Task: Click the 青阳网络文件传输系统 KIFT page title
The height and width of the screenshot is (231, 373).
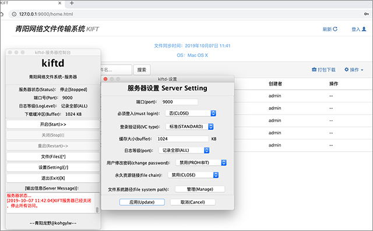Action: tap(57, 29)
